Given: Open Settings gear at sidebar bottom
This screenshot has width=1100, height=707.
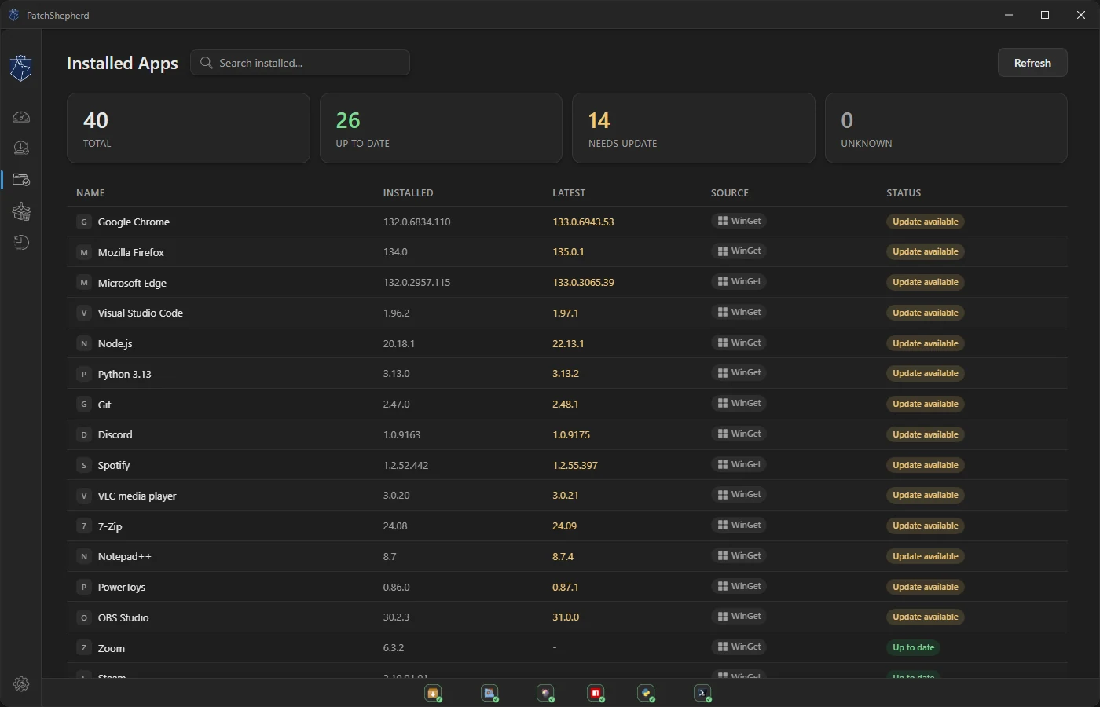Looking at the screenshot, I should pos(21,684).
